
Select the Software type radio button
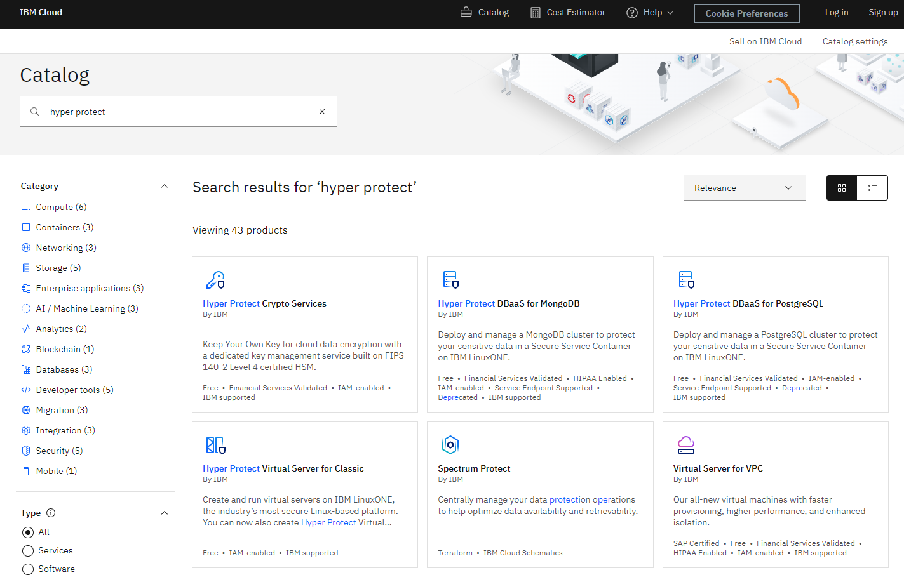[x=28, y=569]
